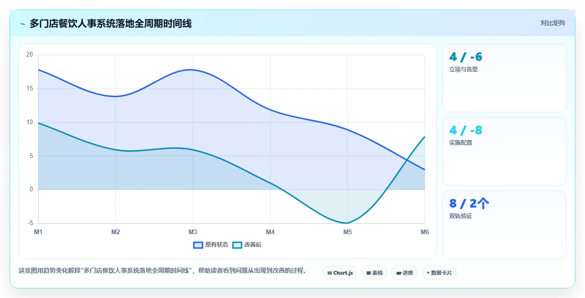585x298 pixels.
Task: Open the 立项与选型 metric card
Action: (x=504, y=78)
